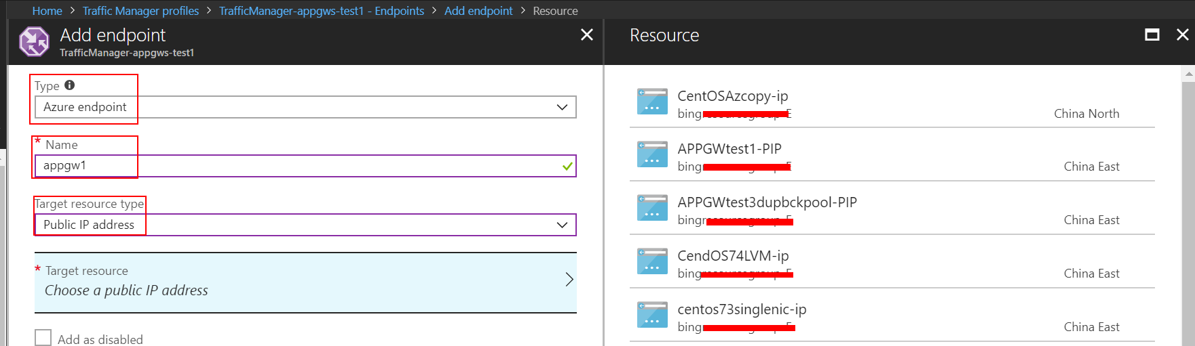
Task: Open the Type dropdown showing Azure endpoint
Action: click(x=305, y=107)
